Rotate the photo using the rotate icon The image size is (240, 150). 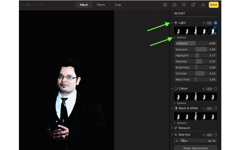tap(193, 5)
